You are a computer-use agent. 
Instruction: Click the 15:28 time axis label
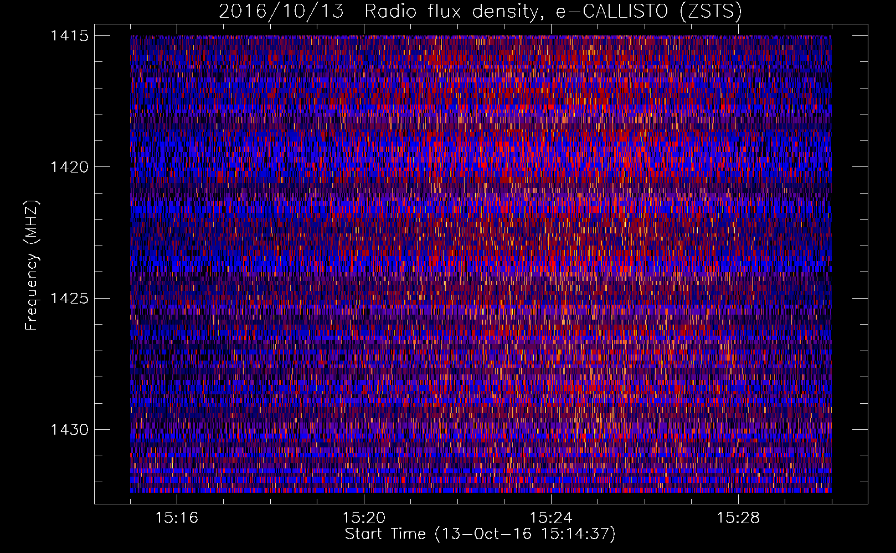point(738,518)
